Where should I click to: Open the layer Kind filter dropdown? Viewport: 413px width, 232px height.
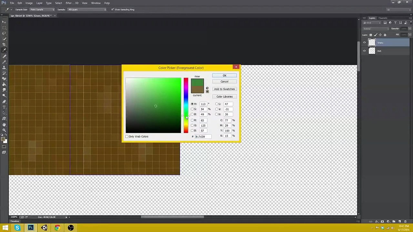pyautogui.click(x=372, y=23)
